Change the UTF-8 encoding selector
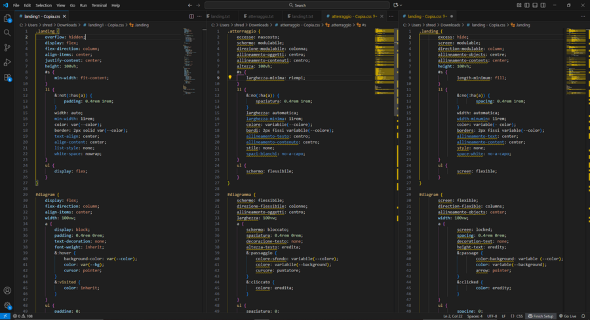Screen dimensions: 590x320 pyautogui.click(x=492, y=316)
